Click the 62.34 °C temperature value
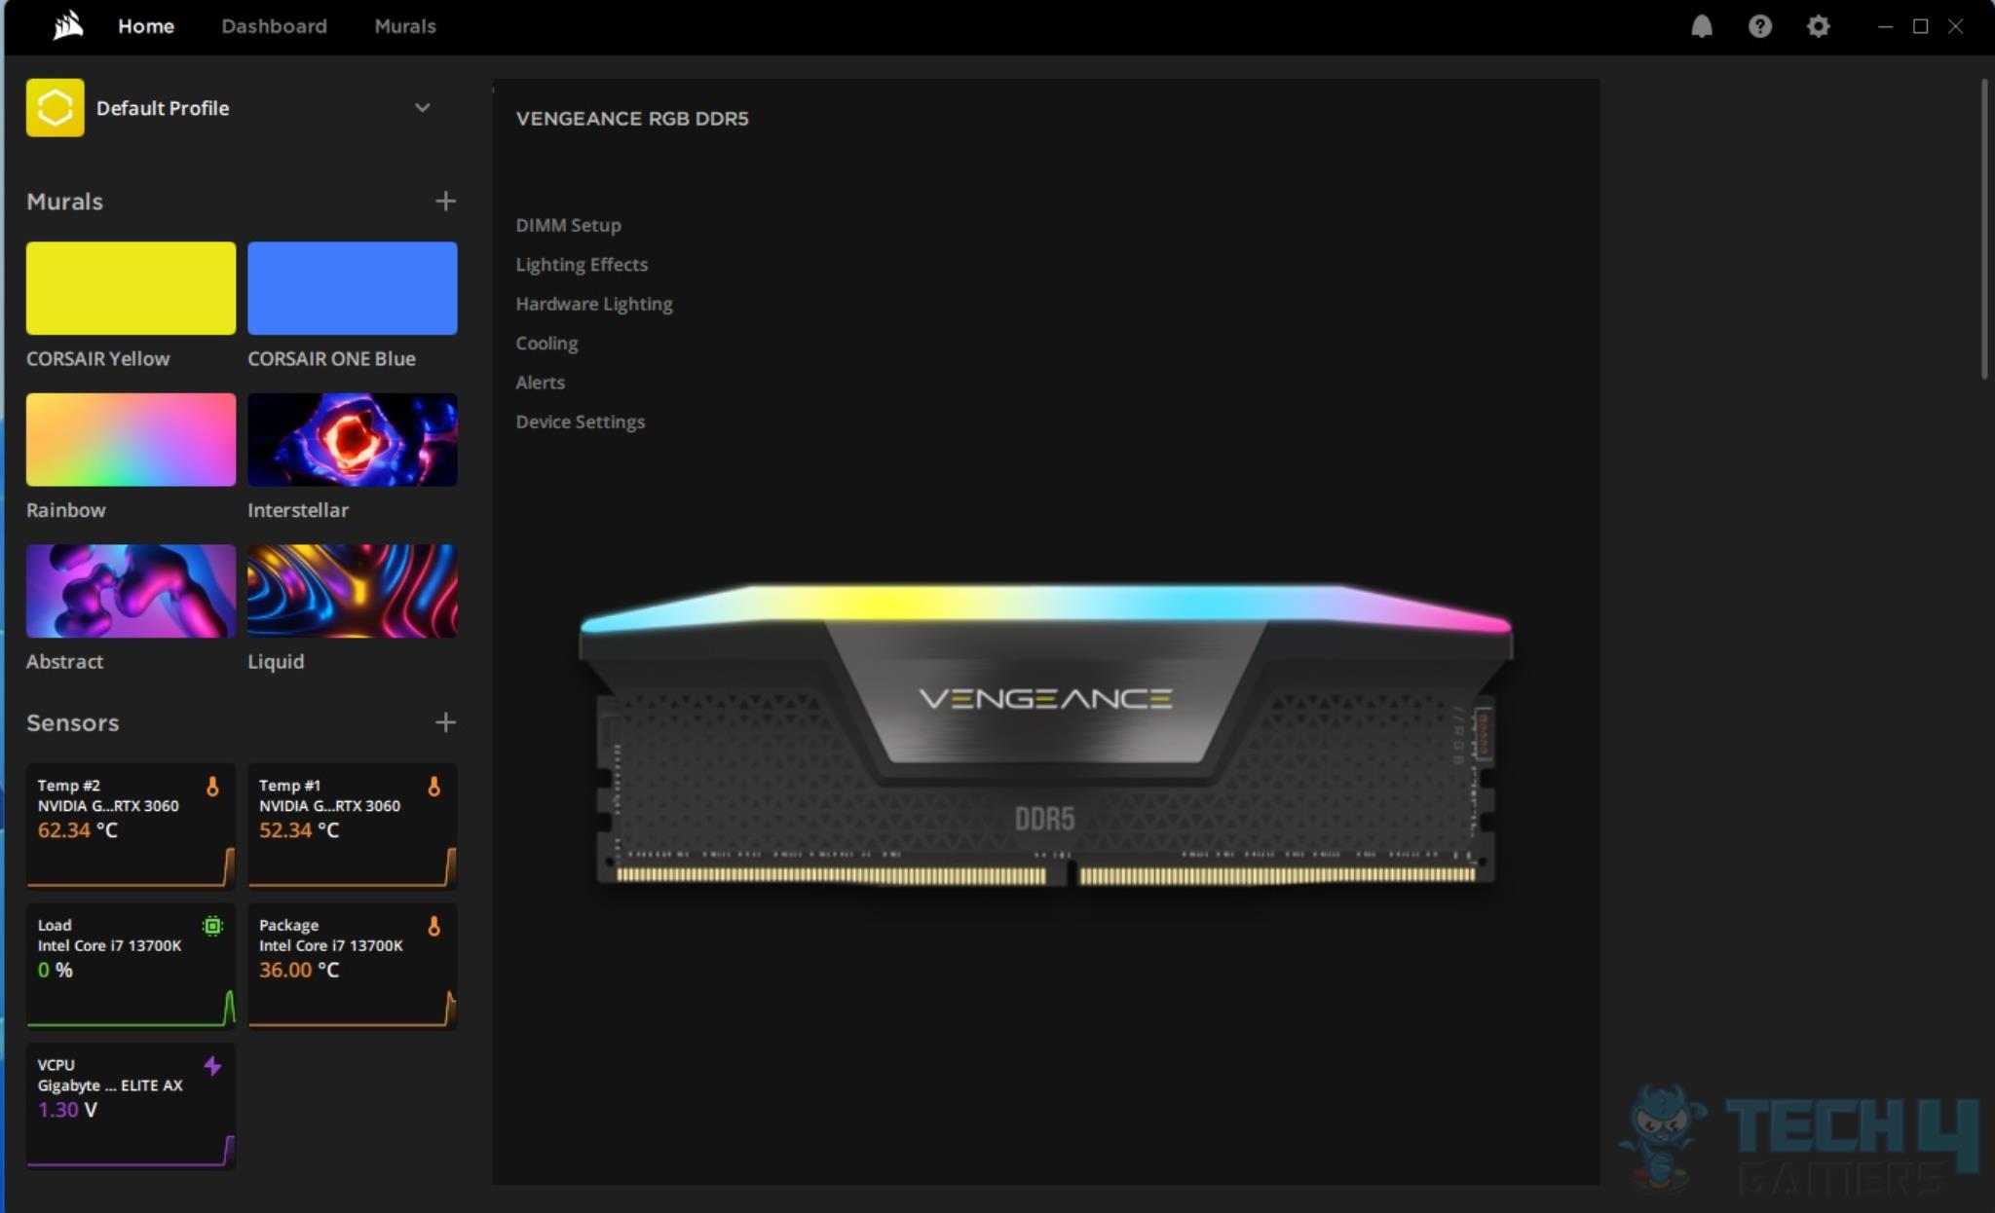 (77, 830)
